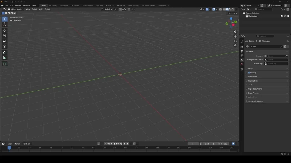The width and height of the screenshot is (291, 163).
Task: Open the Output properties tab
Action: 242,51
